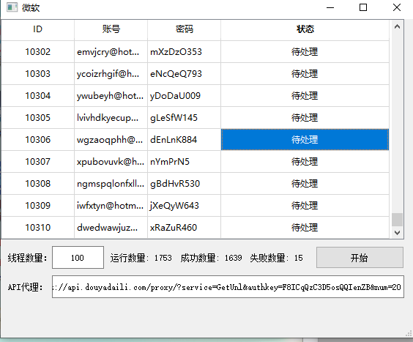Click the 线程数量 label
The width and height of the screenshot is (413, 342).
click(x=27, y=258)
